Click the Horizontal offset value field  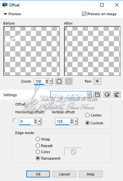27,121
